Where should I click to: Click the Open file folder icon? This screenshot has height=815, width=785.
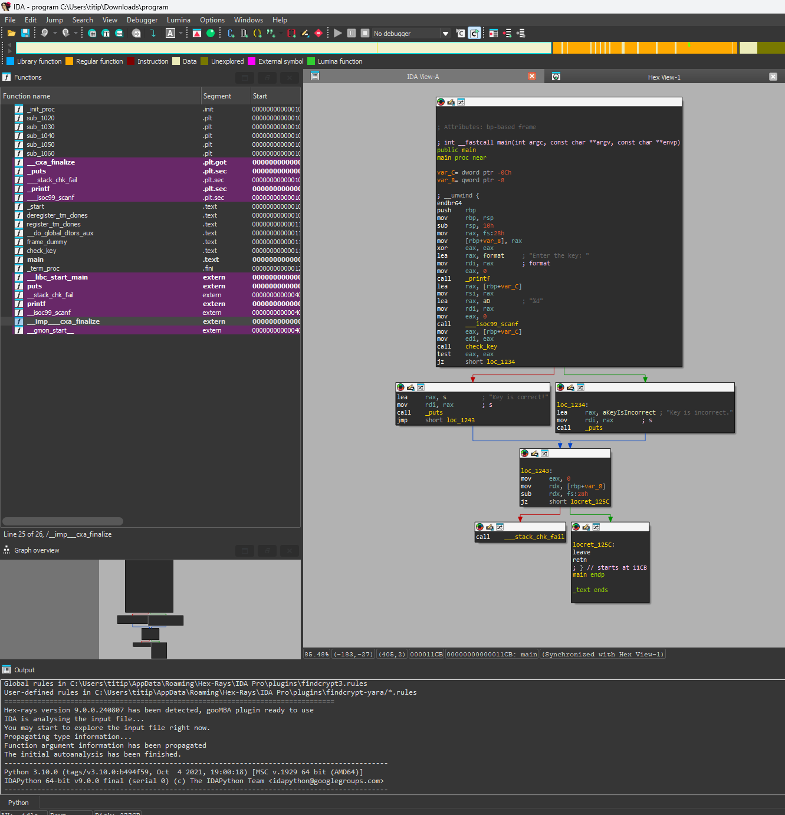11,33
